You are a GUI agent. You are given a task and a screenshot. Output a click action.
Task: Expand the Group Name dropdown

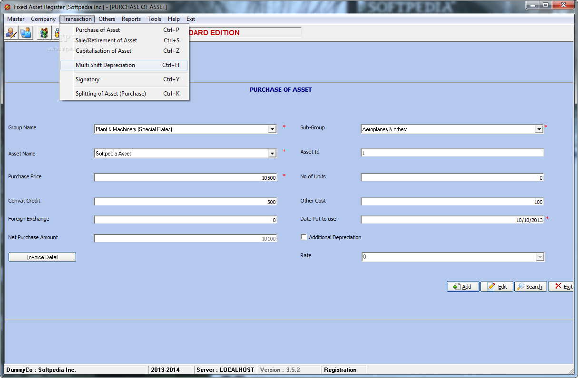tap(272, 129)
